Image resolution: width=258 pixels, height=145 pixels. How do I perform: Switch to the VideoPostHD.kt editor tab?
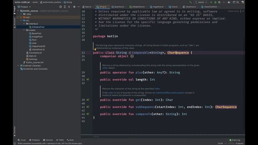pos(209,7)
